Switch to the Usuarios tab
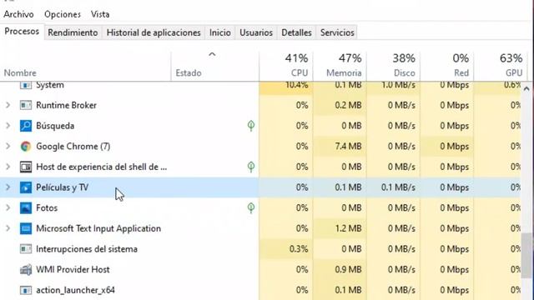This screenshot has height=300, width=534. (x=256, y=32)
